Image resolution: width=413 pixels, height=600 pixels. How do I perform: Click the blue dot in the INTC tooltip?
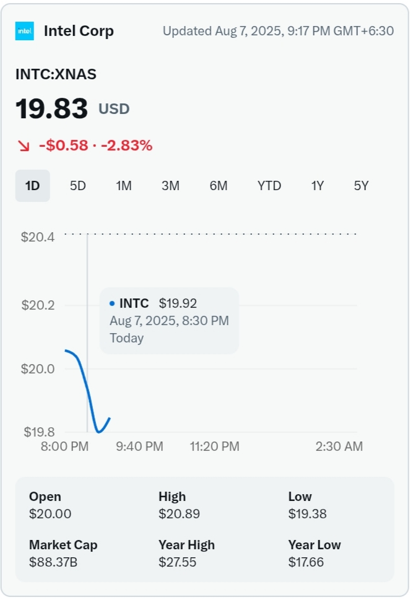click(x=112, y=303)
